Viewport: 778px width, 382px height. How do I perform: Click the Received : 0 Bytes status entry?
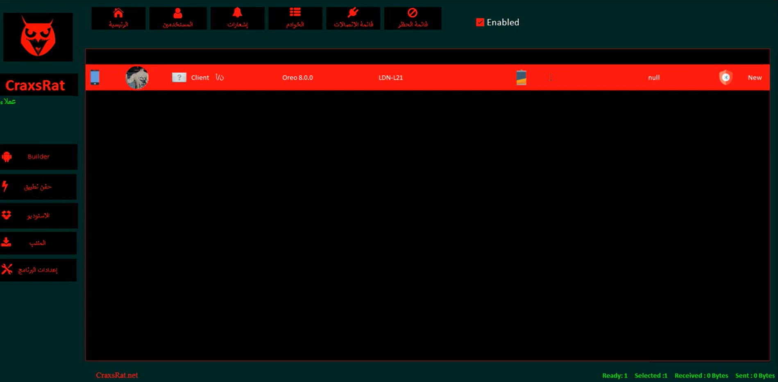click(701, 375)
